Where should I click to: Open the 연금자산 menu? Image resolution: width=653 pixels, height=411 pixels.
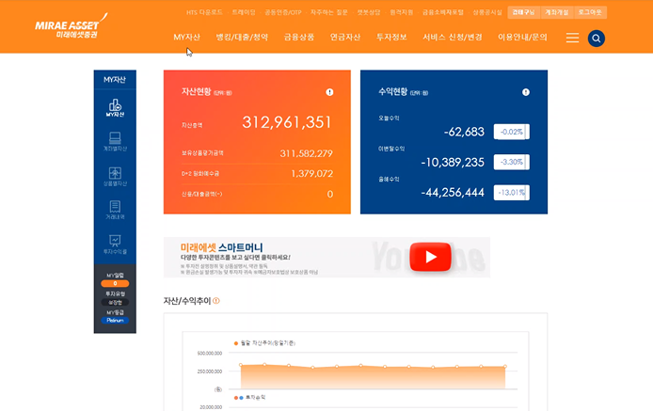[344, 37]
